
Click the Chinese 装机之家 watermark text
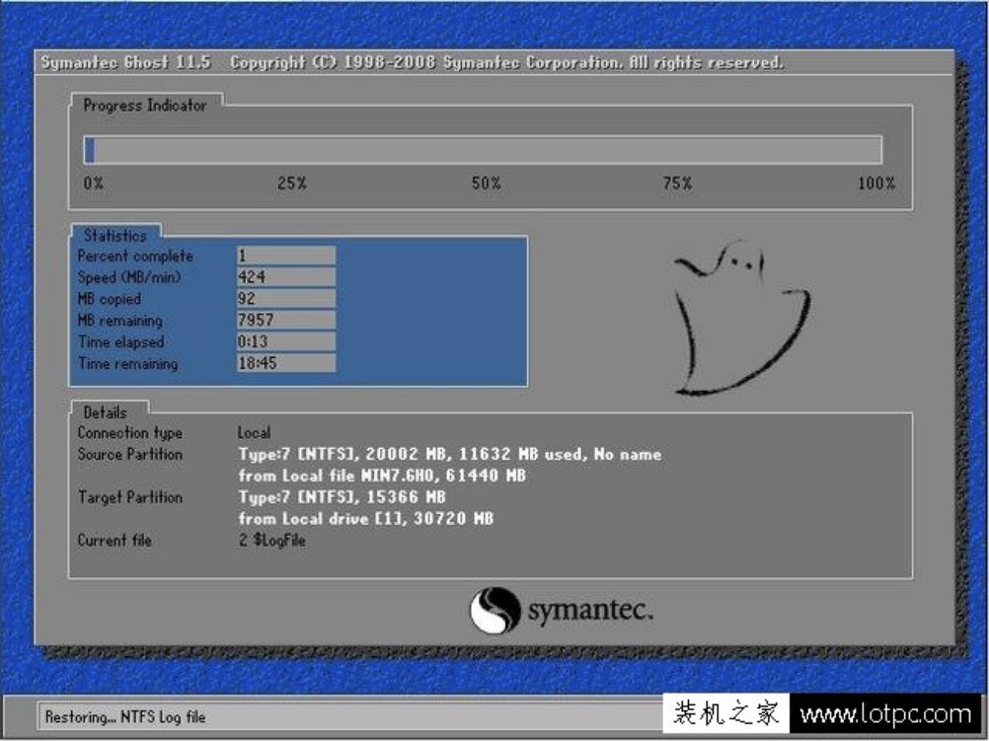(x=725, y=714)
